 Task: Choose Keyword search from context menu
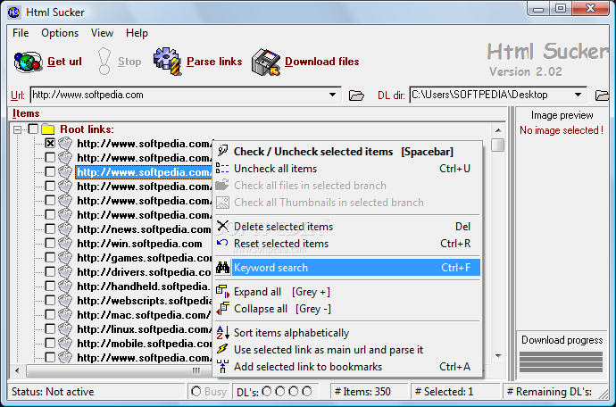pos(347,268)
